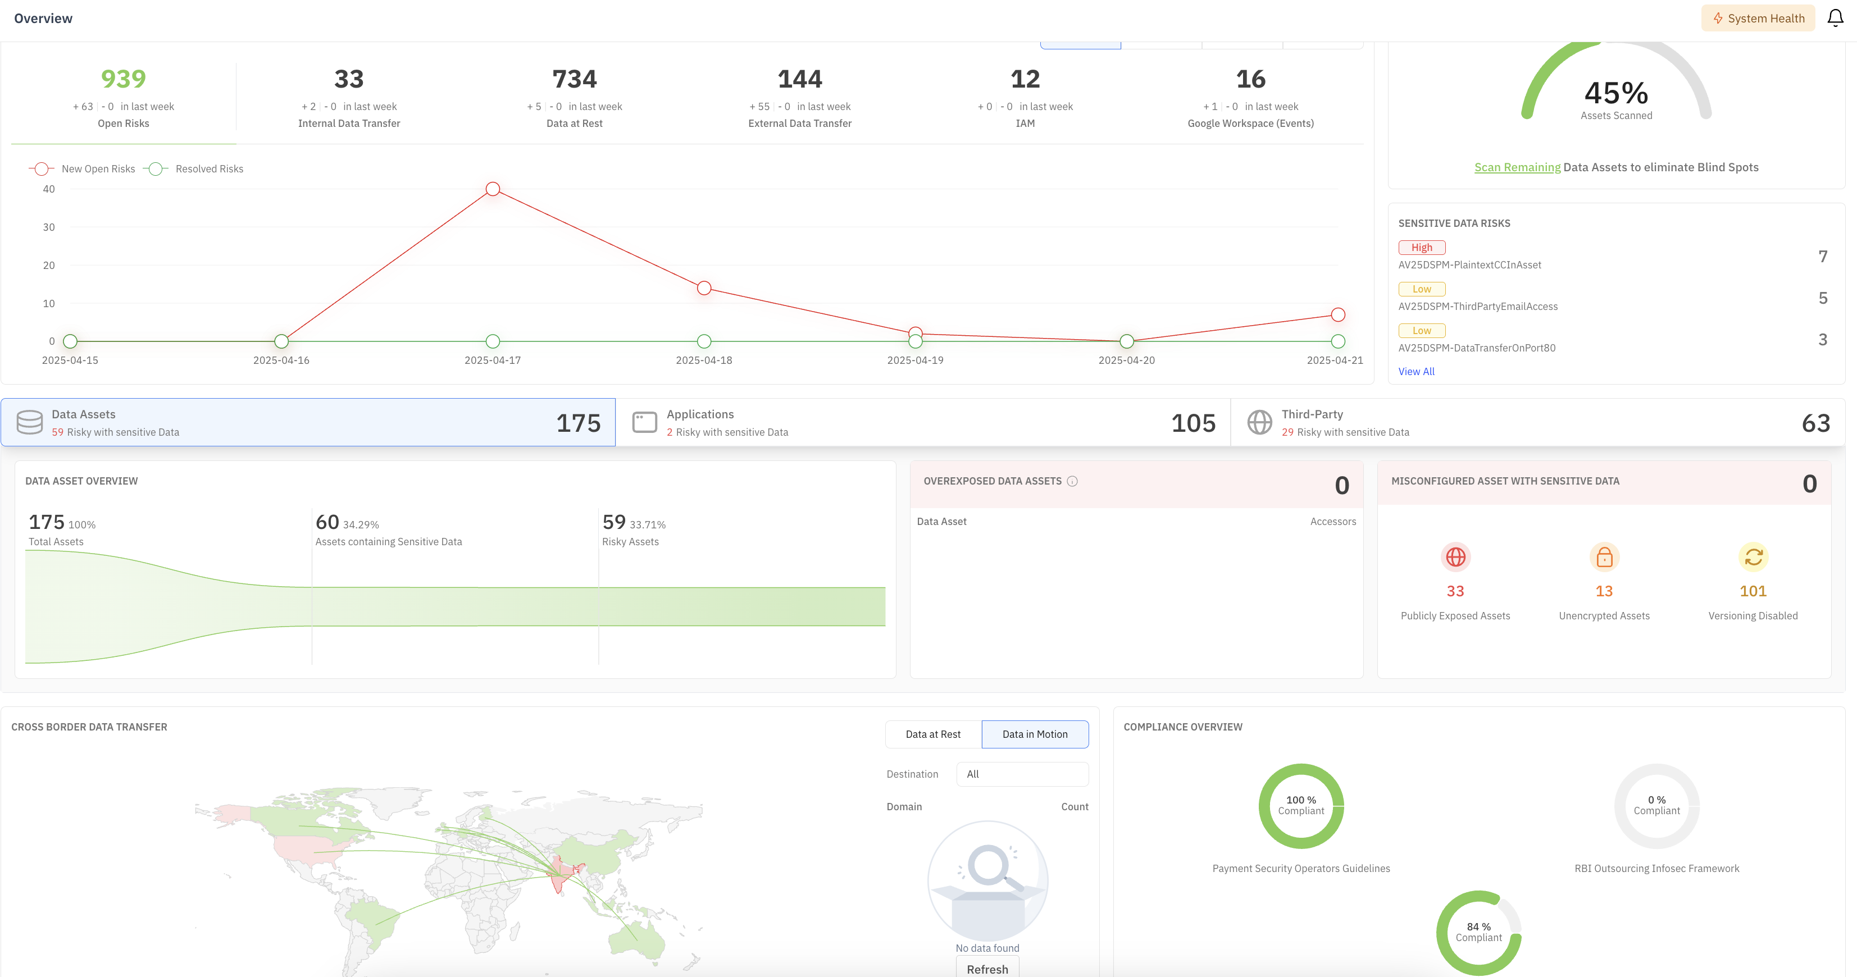Screen dimensions: 1857x977
Task: Click the Unencrypted Assets lock icon
Action: (x=1604, y=557)
